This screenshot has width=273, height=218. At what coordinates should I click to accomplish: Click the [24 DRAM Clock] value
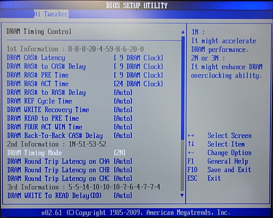tap(139, 84)
